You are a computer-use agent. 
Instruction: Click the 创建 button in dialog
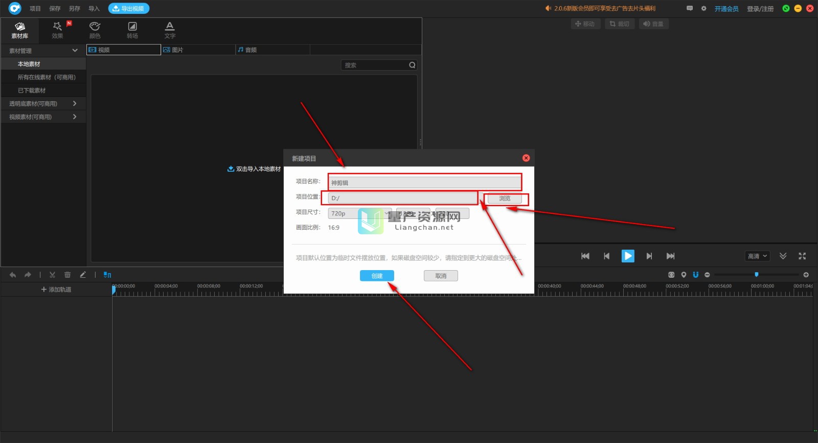coord(377,276)
